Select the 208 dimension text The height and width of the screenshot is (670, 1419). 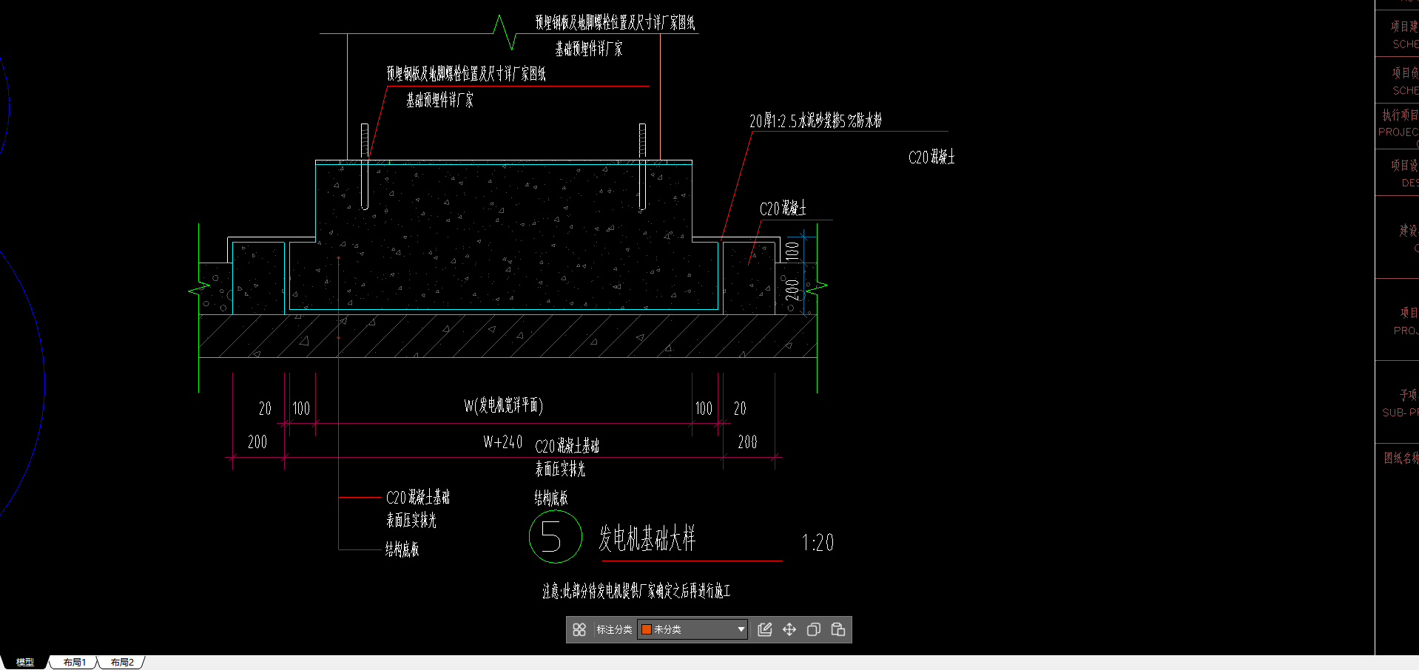tap(747, 441)
